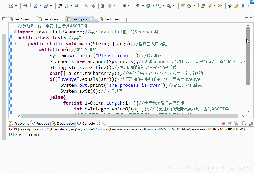Screen dimensions: 254x173
Task: Switch to the Test4.java editor tab
Action: (x=112, y=19)
